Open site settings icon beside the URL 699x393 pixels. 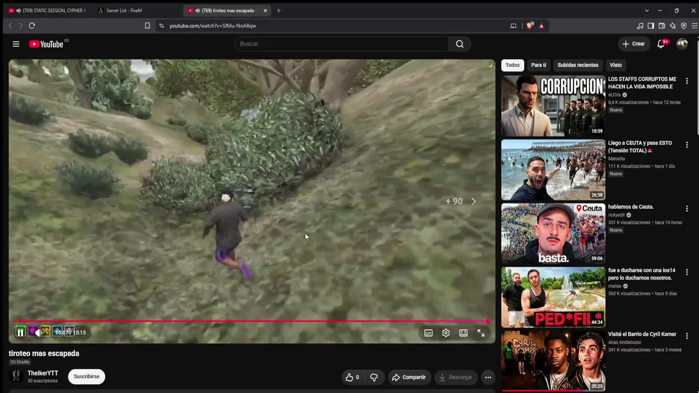tap(161, 26)
